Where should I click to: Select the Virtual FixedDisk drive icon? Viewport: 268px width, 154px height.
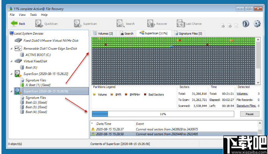(18, 61)
